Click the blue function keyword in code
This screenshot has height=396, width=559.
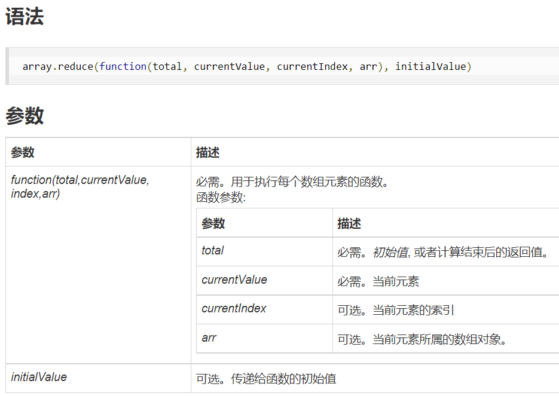(123, 66)
